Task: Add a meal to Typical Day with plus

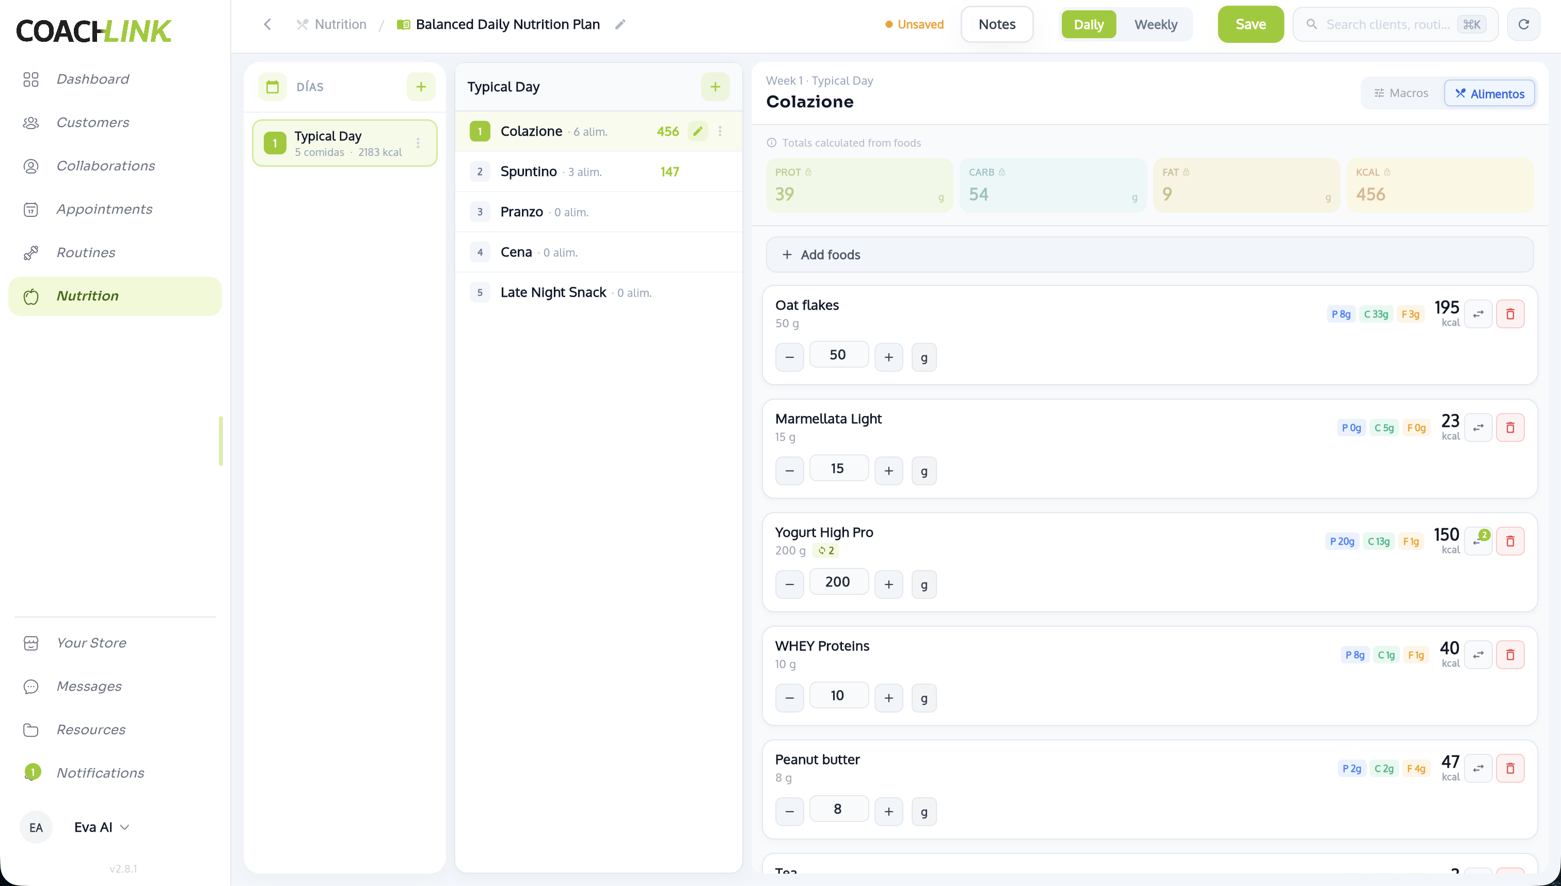Action: point(715,86)
